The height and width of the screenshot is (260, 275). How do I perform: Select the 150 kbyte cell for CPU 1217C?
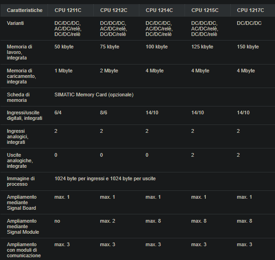[x=248, y=47]
